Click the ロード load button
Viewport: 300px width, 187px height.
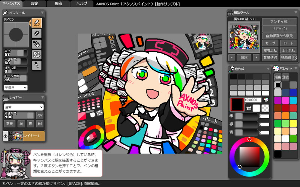pyautogui.click(x=288, y=43)
